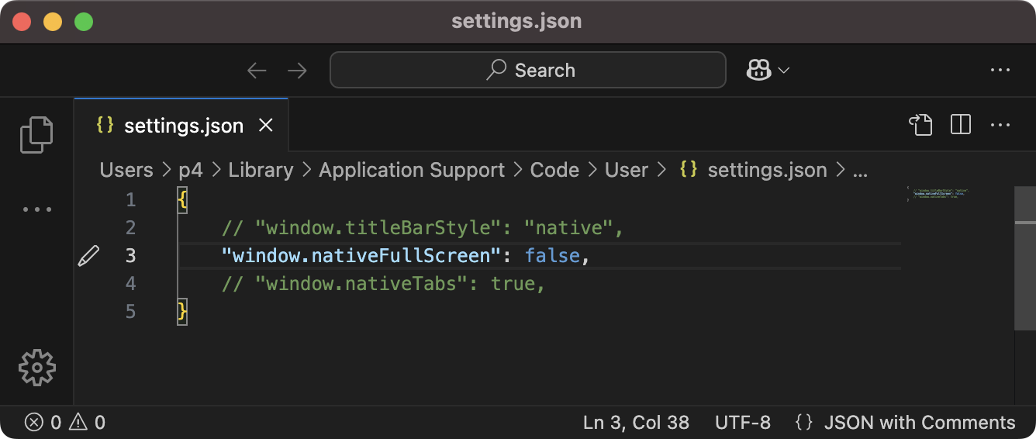The width and height of the screenshot is (1036, 439).
Task: Split the editor to the right
Action: pyautogui.click(x=961, y=125)
